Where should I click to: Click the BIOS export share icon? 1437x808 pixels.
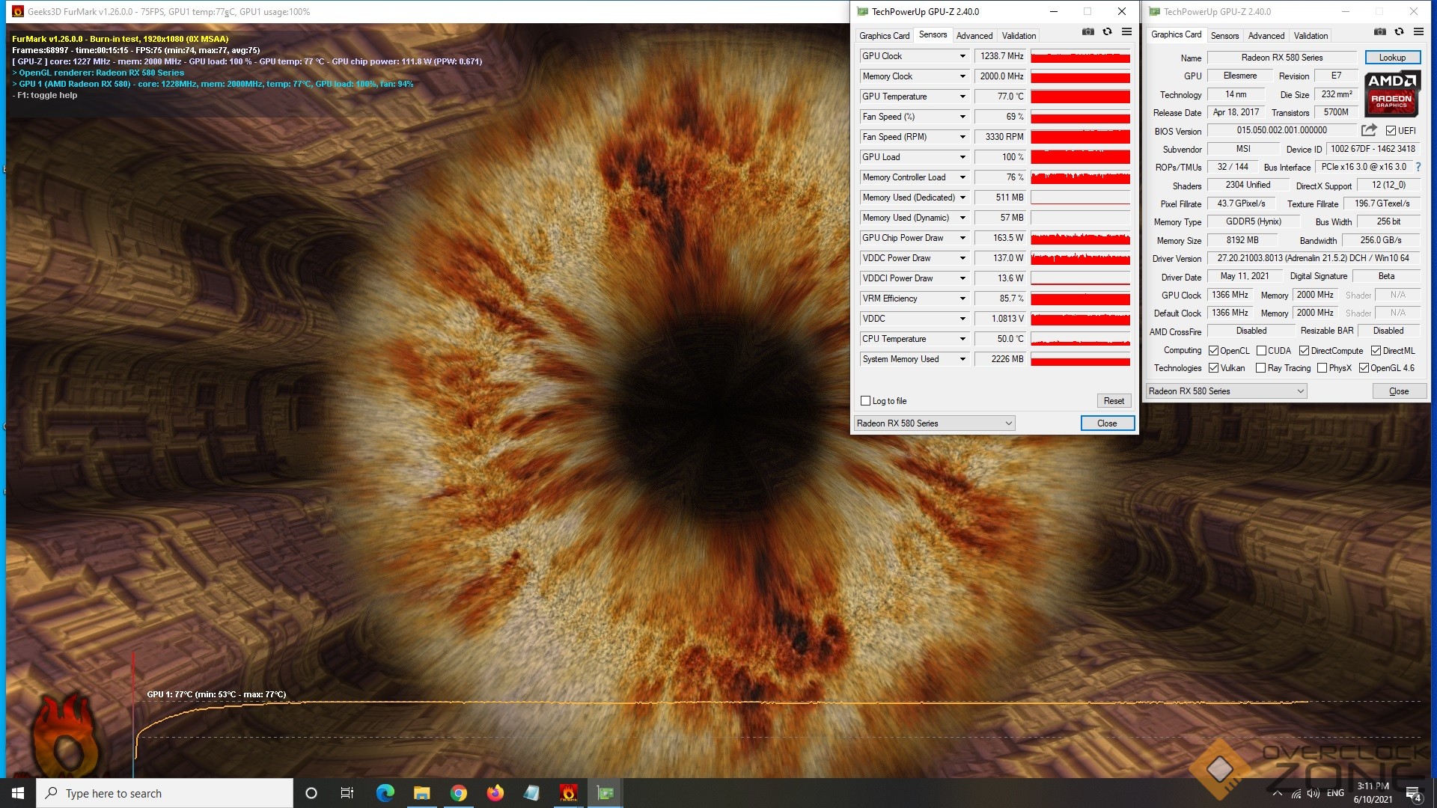[1369, 130]
